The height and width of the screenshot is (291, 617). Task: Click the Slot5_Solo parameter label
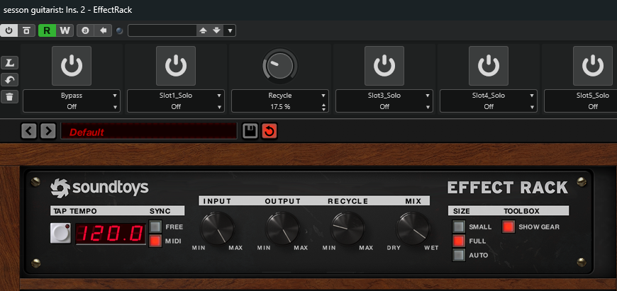(x=593, y=96)
